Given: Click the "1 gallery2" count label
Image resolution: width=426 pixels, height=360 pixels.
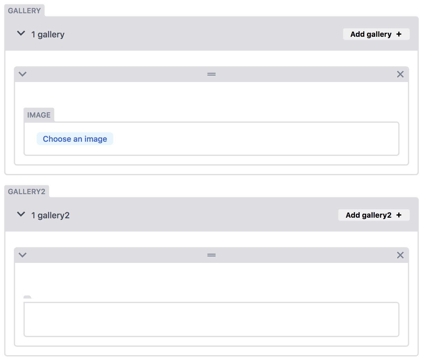Looking at the screenshot, I should (x=50, y=215).
